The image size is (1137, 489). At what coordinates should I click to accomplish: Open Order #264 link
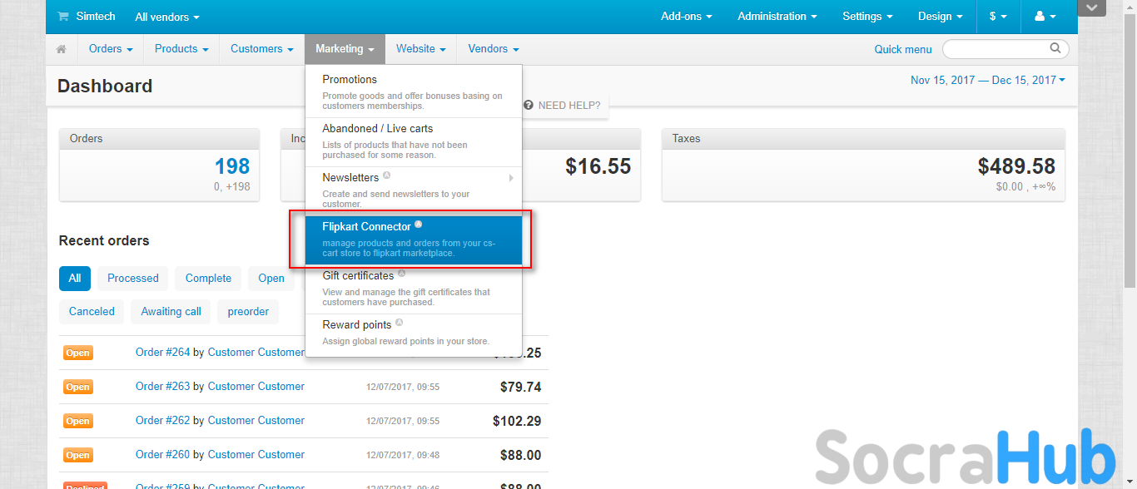tap(163, 352)
